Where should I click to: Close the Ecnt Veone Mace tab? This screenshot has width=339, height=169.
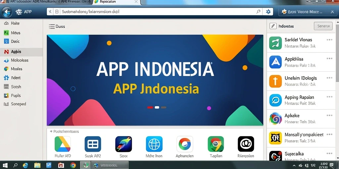point(332,12)
